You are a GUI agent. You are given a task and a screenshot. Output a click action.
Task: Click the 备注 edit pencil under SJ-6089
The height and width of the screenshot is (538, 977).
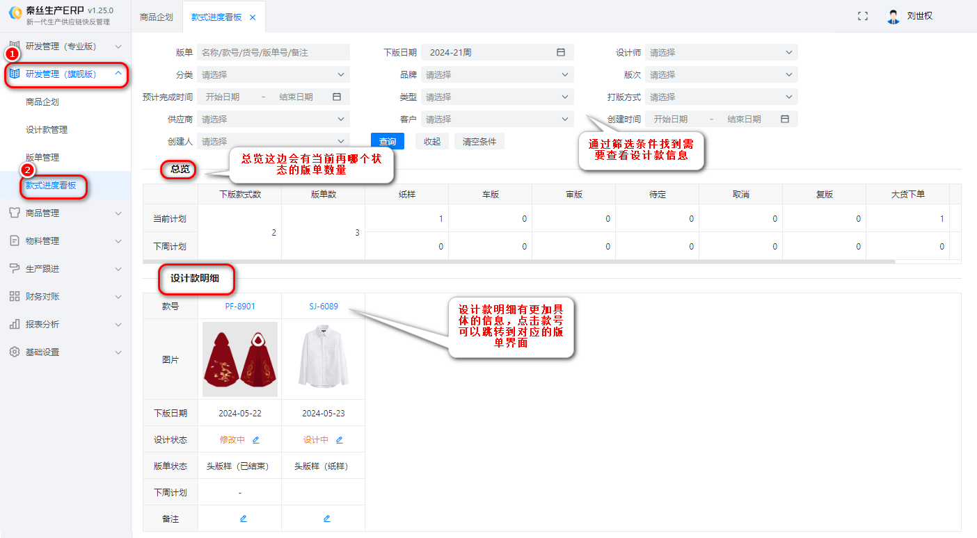[x=326, y=519]
